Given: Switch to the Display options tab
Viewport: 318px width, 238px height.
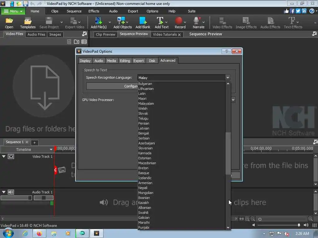Looking at the screenshot, I should point(85,61).
